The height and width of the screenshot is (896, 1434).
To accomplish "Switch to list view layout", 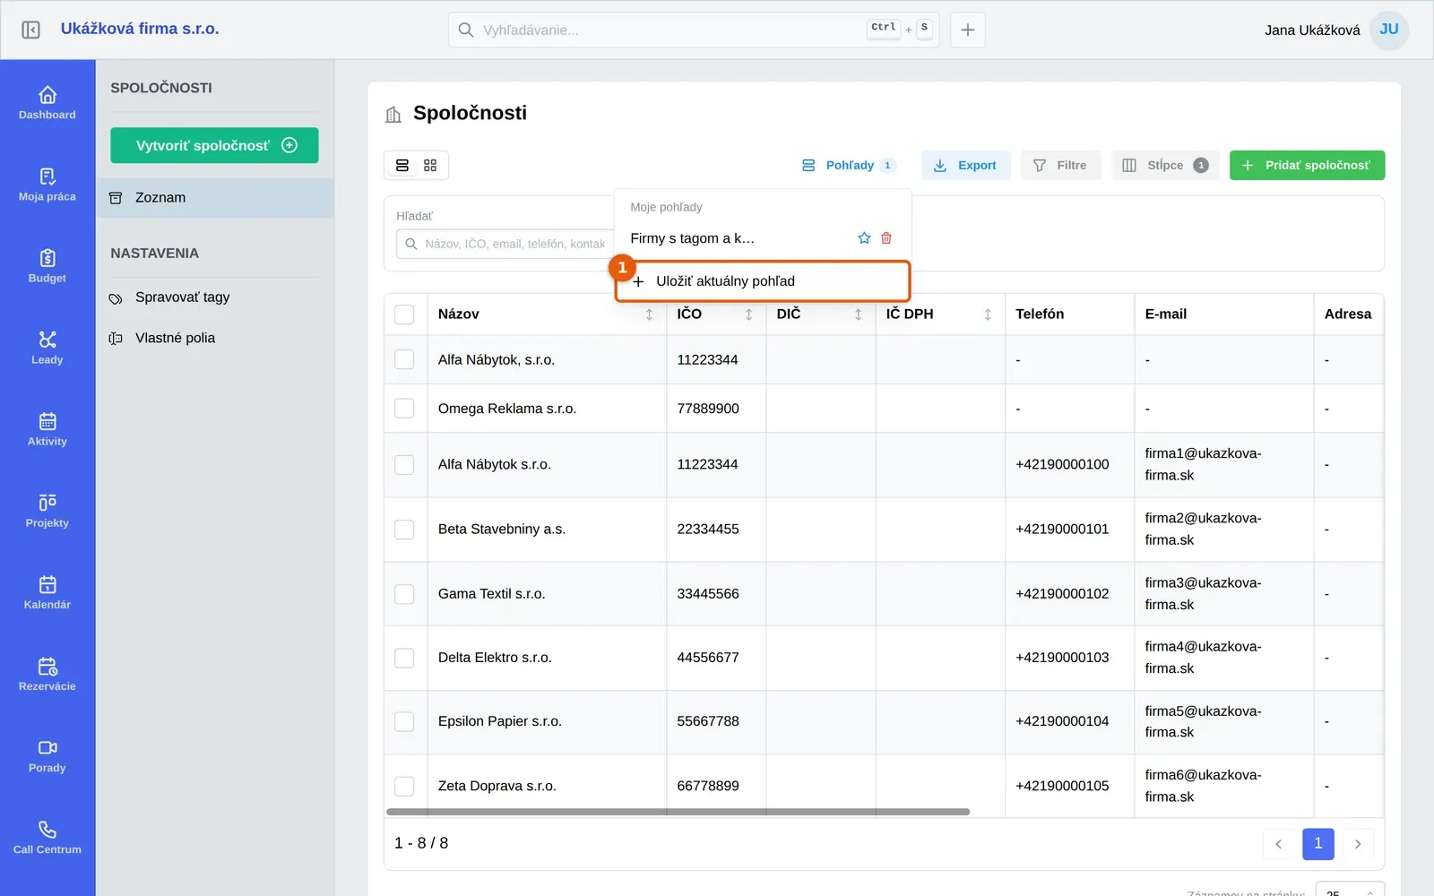I will [402, 165].
